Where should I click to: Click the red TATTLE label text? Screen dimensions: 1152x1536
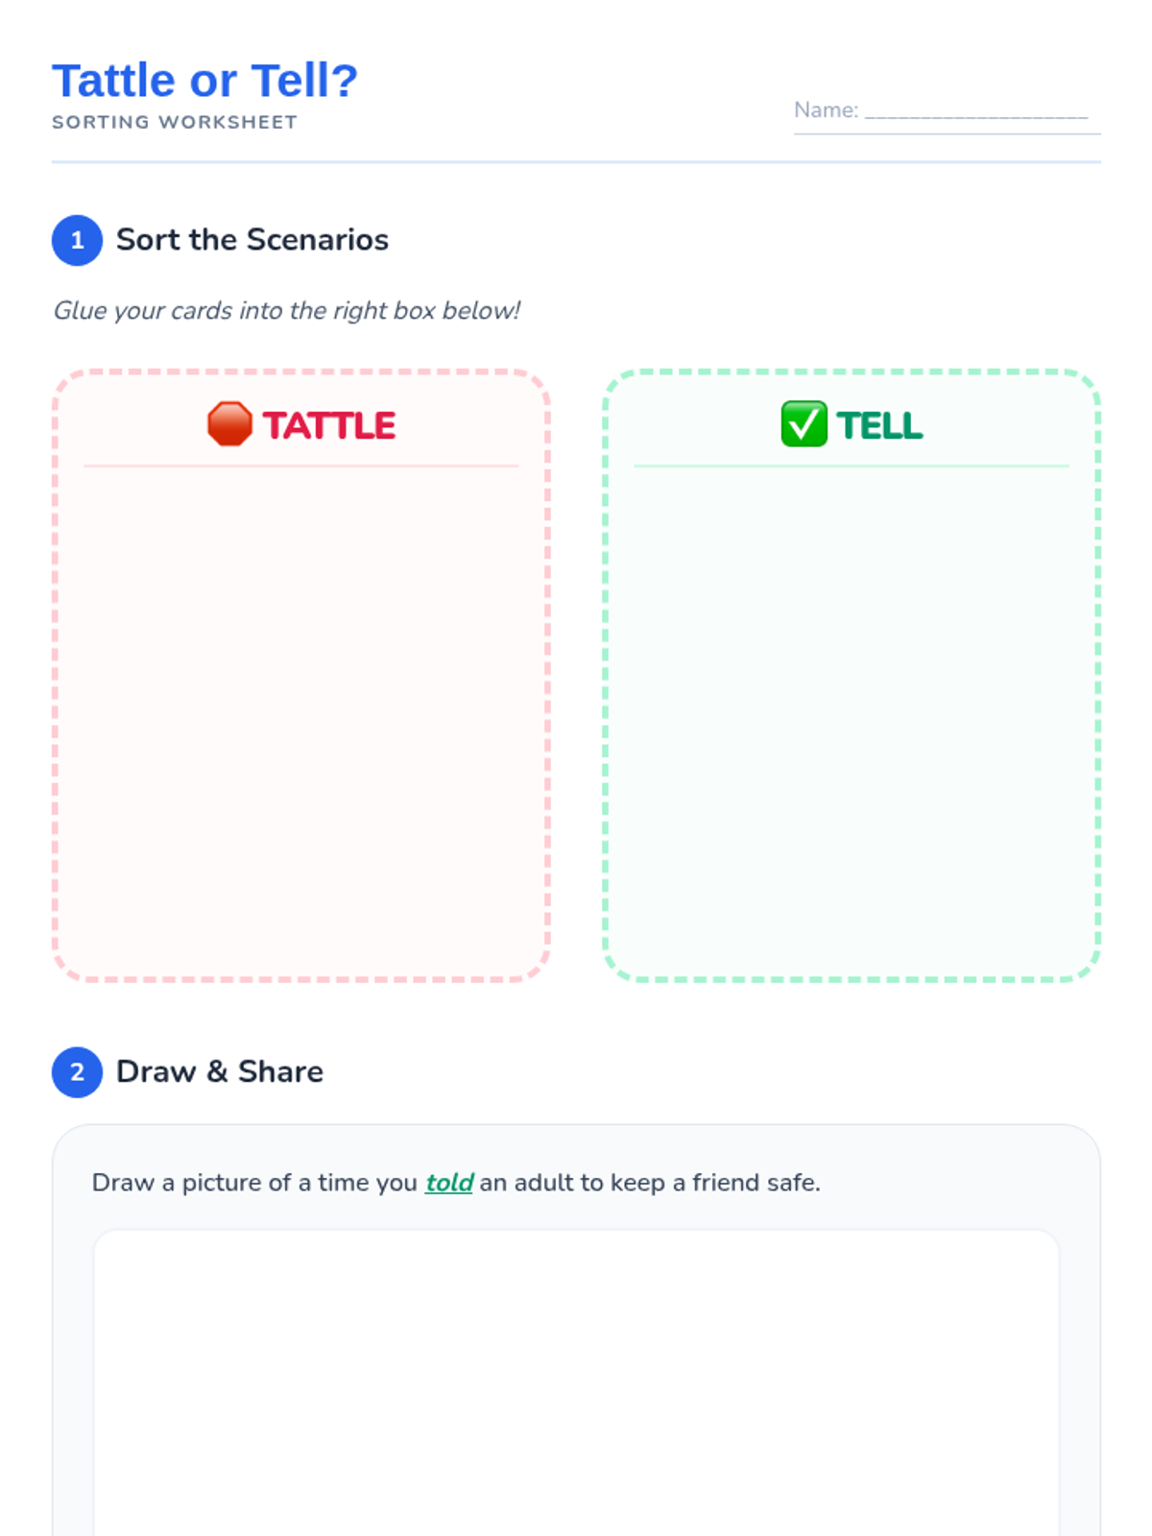329,425
